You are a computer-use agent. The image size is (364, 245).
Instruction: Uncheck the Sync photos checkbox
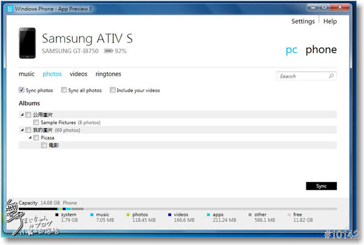[x=21, y=90]
